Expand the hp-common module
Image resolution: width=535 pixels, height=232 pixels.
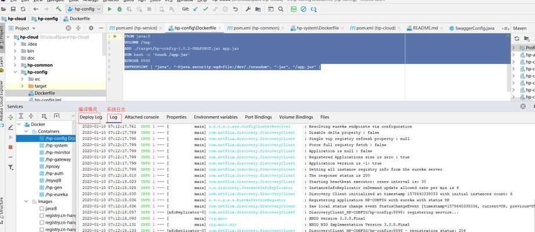(15, 65)
